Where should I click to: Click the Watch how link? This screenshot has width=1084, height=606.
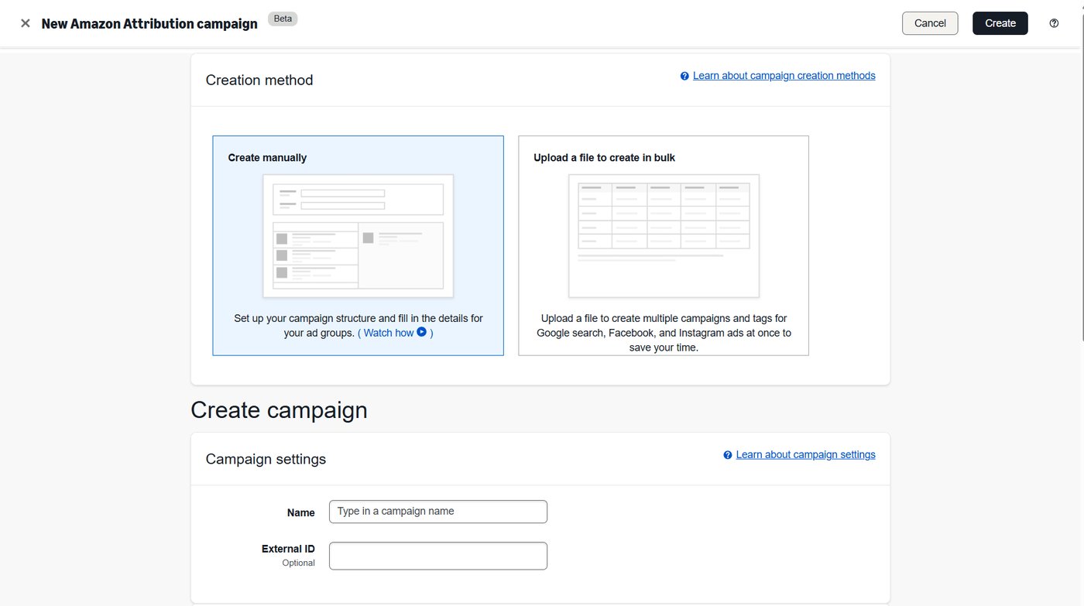(x=389, y=333)
